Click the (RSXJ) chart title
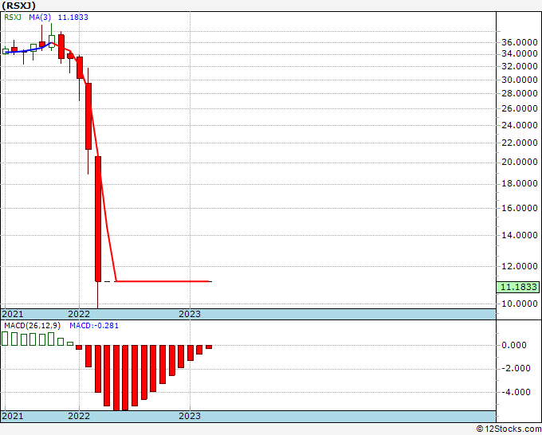The image size is (542, 435). point(18,6)
